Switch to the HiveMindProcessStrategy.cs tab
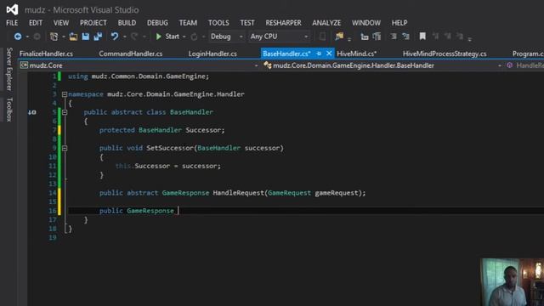This screenshot has height=306, width=544. (445, 54)
